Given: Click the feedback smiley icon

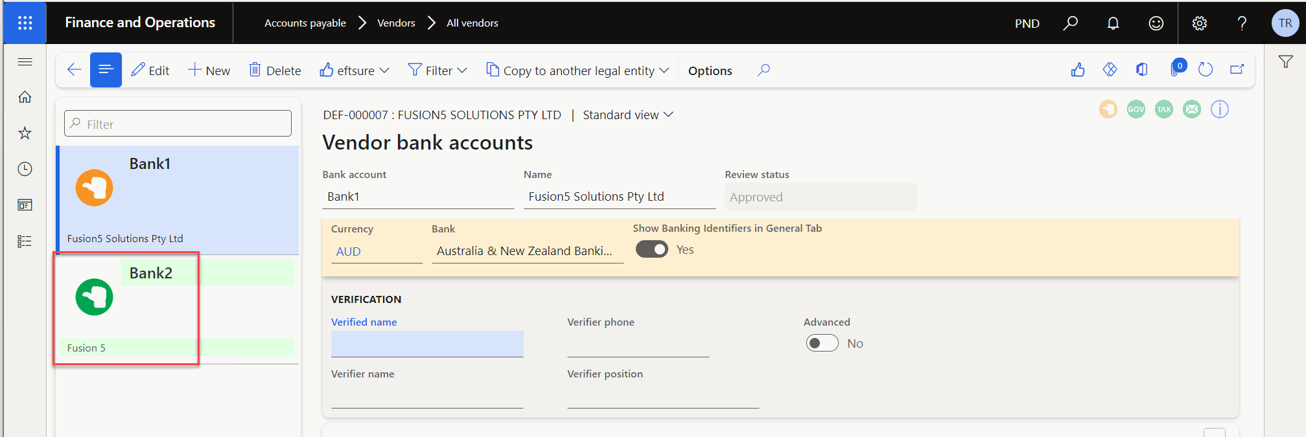Looking at the screenshot, I should point(1156,23).
